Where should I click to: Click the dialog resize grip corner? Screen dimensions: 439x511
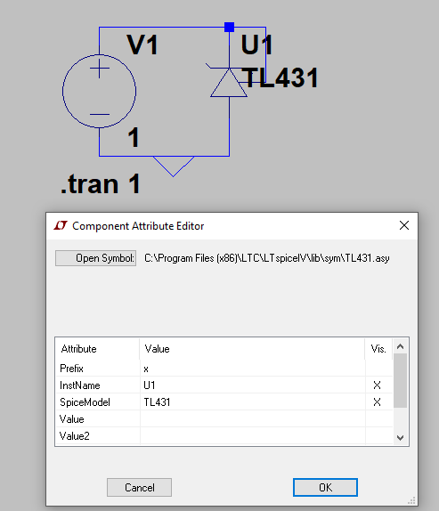(x=411, y=500)
